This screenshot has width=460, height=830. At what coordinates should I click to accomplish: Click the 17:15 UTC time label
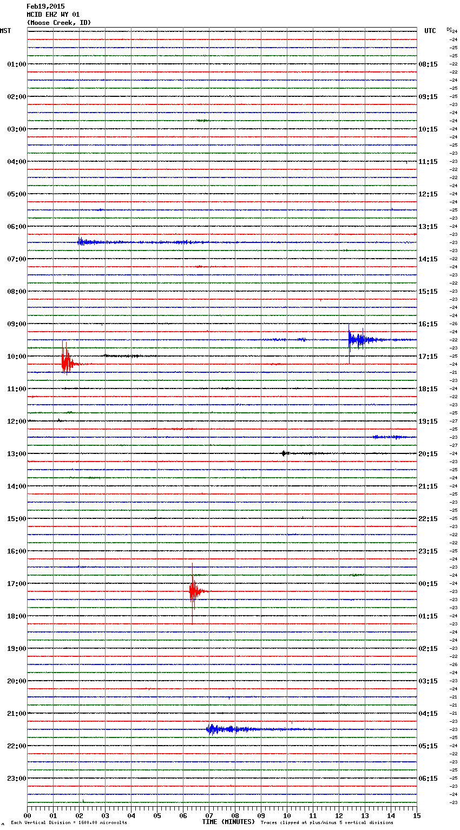tap(428, 357)
